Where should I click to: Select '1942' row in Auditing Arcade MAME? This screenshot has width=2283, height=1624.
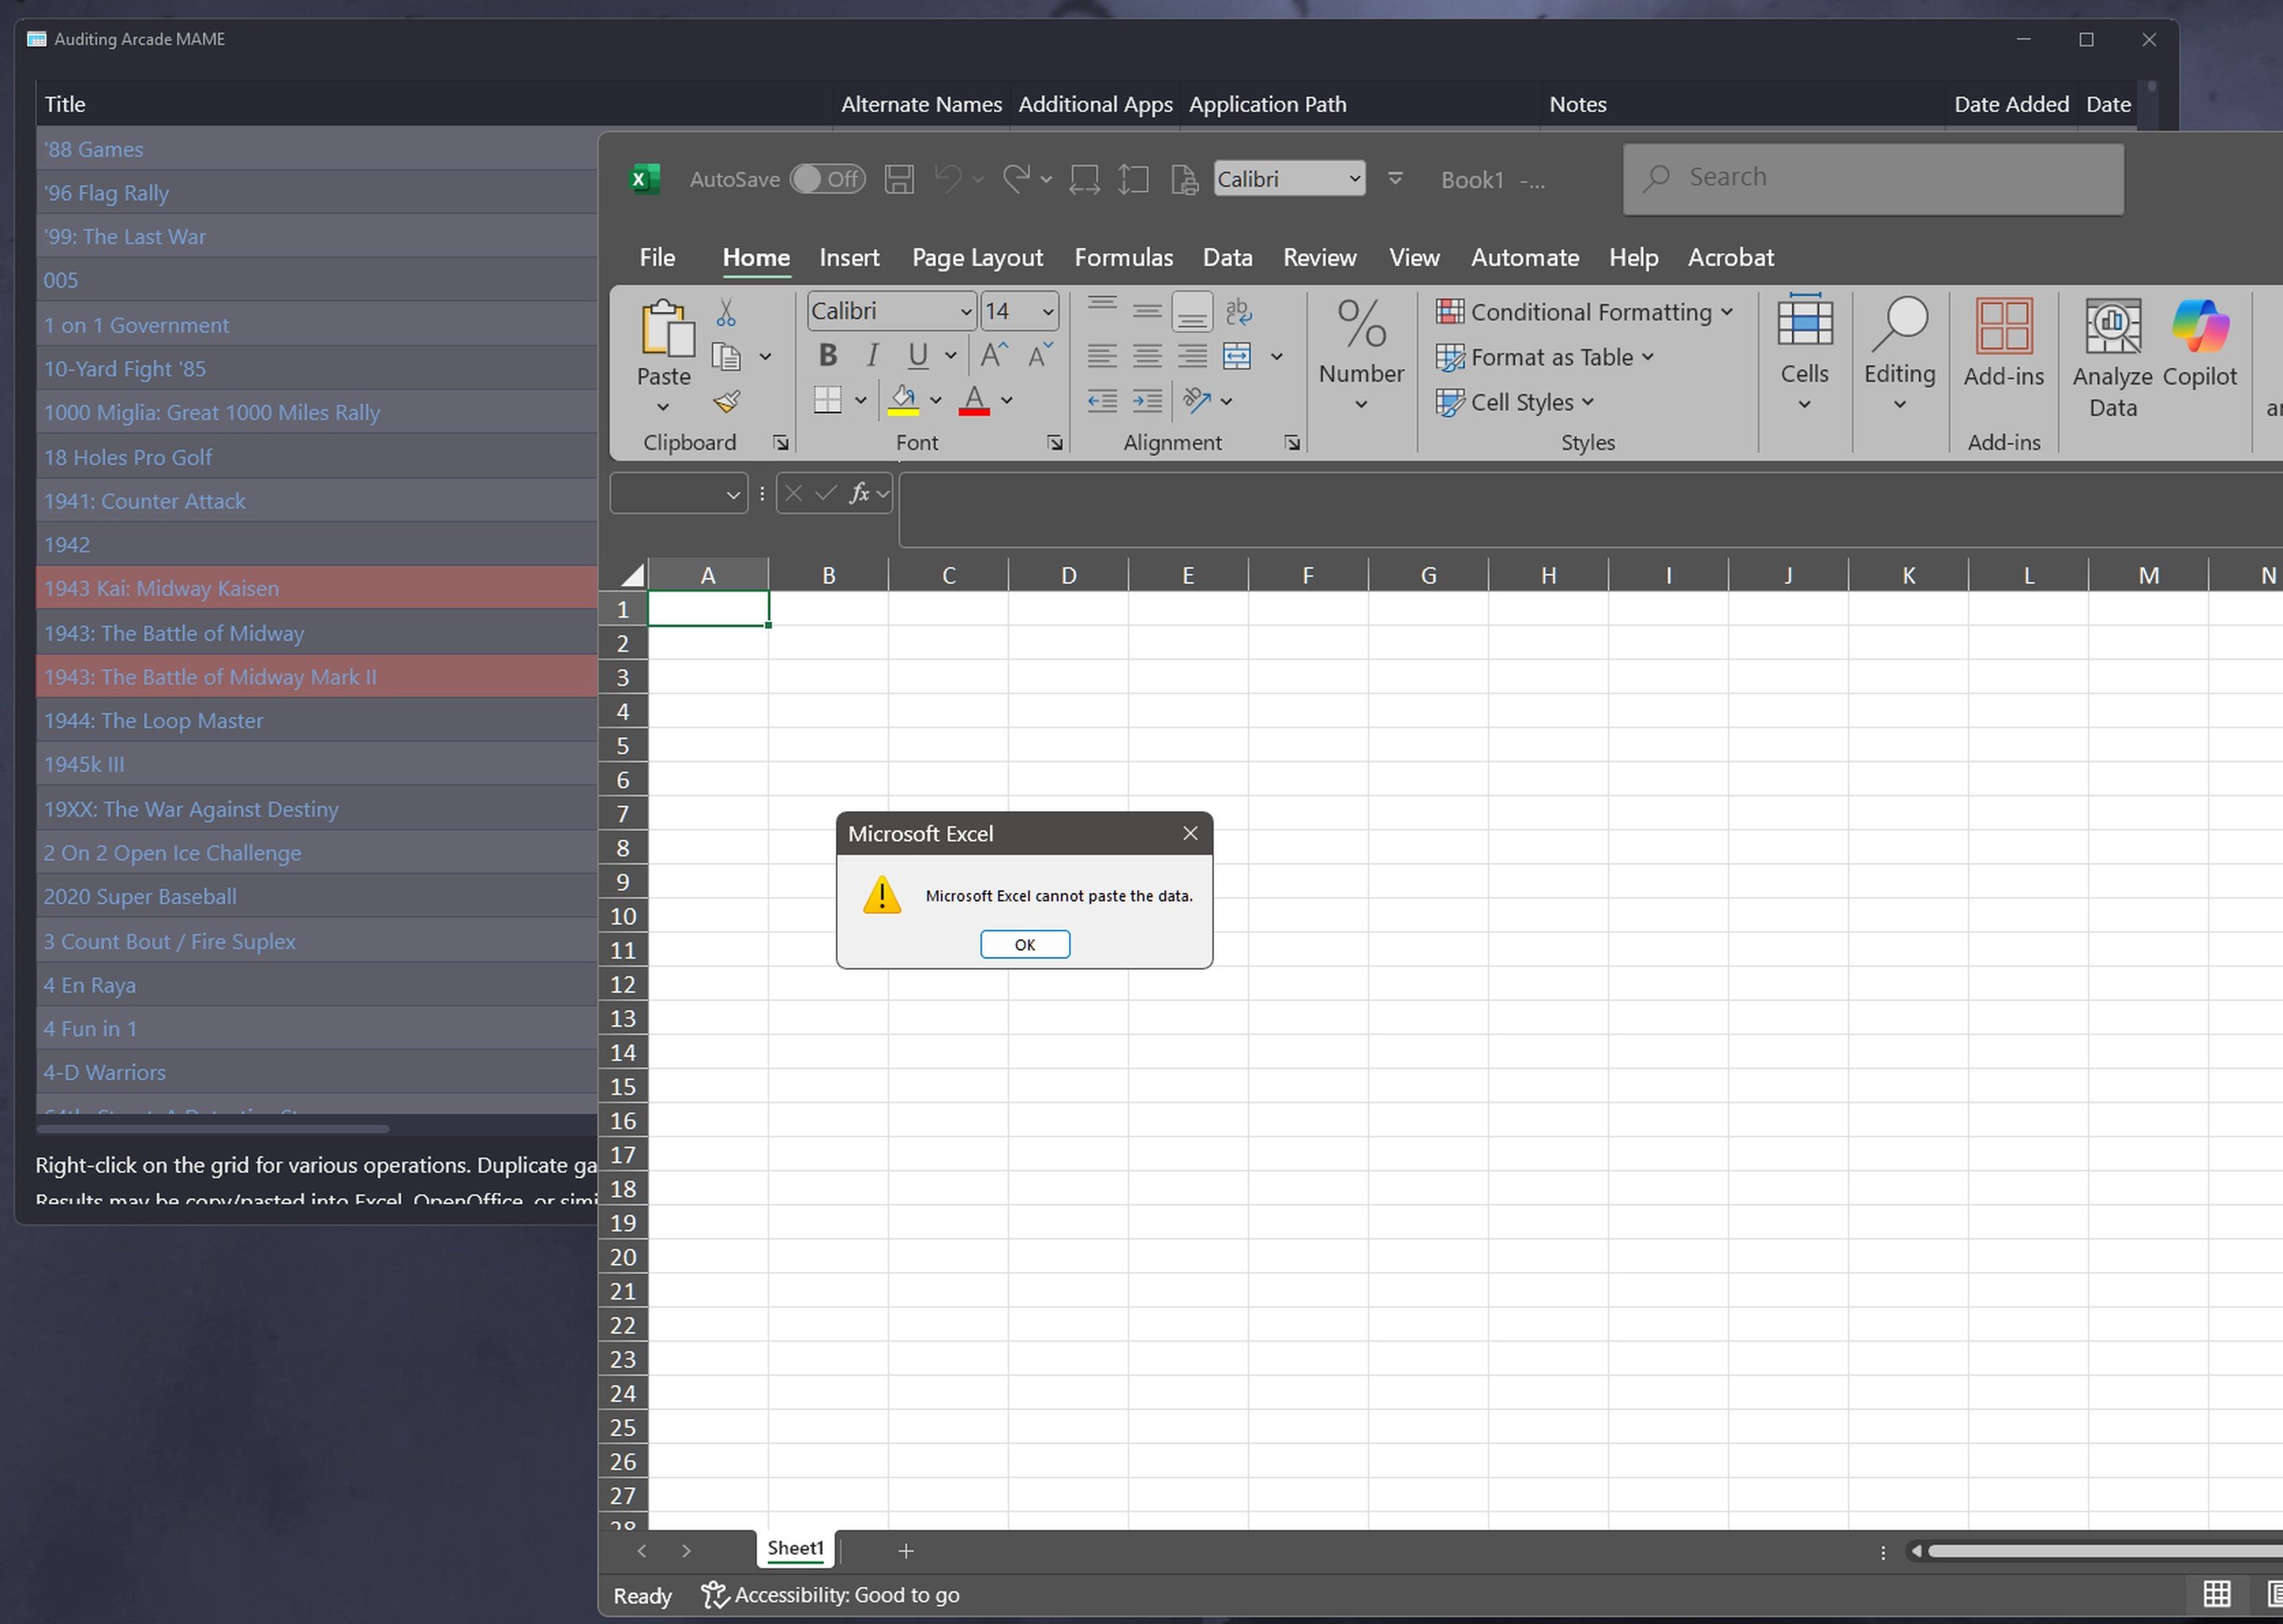click(317, 544)
